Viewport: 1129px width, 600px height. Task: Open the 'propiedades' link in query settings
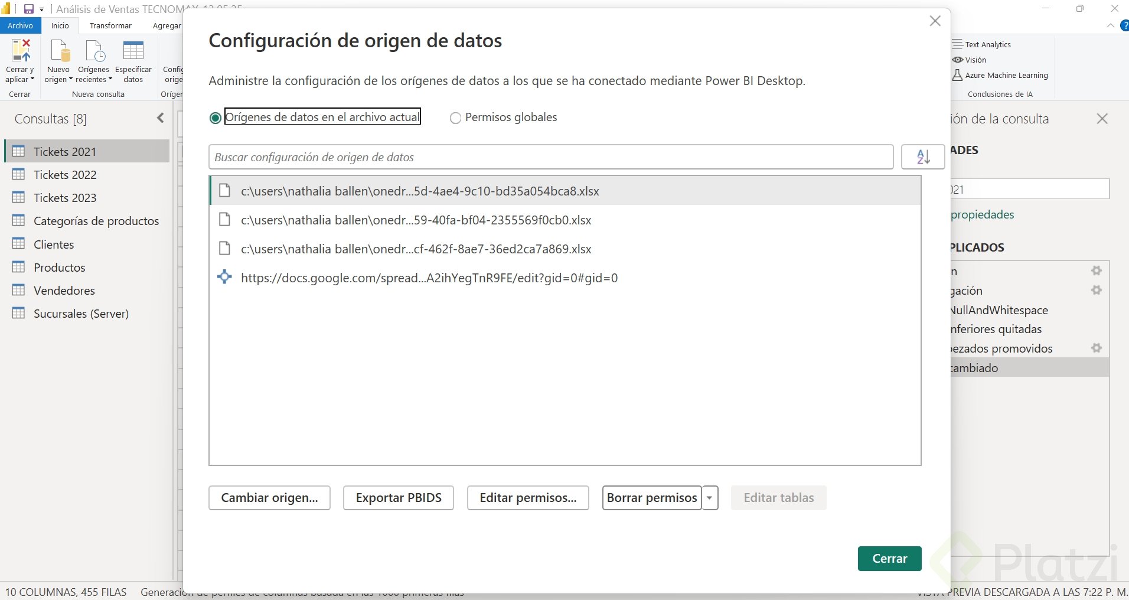983,214
